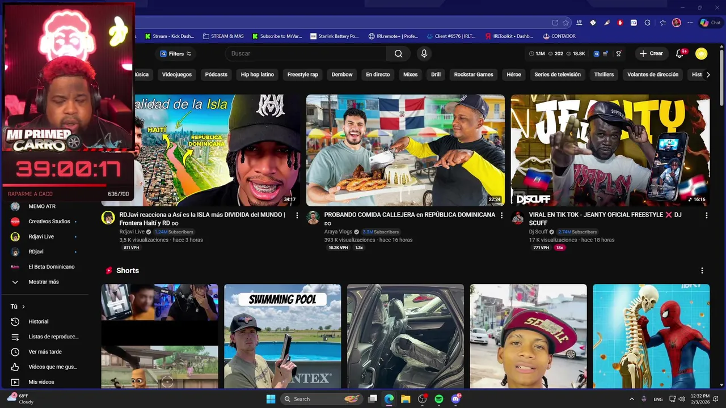Viewport: 726px width, 408px height.
Task: Open the Starlink Battery bookmark
Action: (335, 36)
